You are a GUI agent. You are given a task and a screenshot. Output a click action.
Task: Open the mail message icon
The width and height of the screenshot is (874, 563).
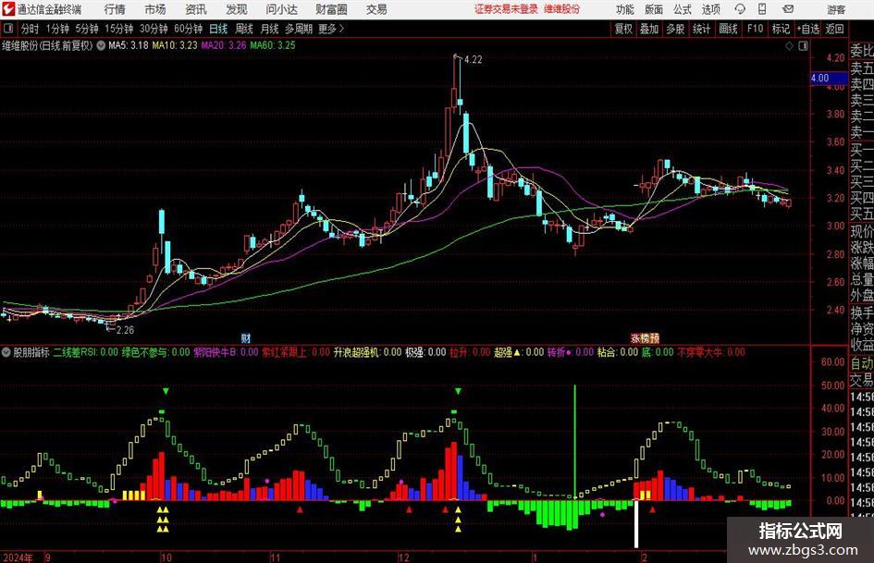coord(788,9)
